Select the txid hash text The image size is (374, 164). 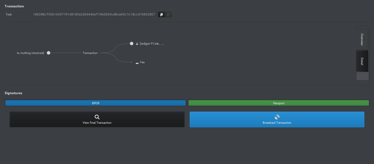tap(94, 14)
